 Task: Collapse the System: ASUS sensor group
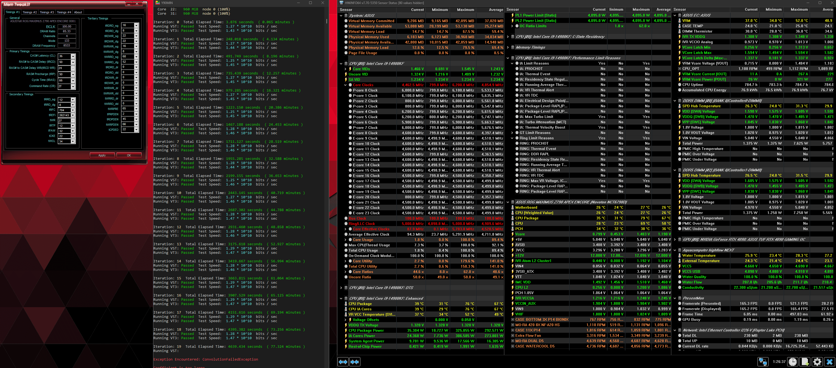(341, 15)
